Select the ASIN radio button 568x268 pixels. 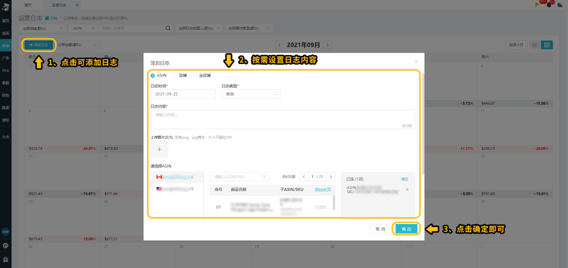[x=153, y=75]
